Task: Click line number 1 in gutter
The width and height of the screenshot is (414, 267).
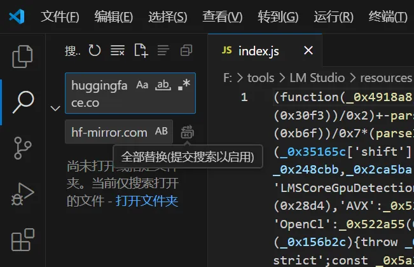Action: (244, 97)
